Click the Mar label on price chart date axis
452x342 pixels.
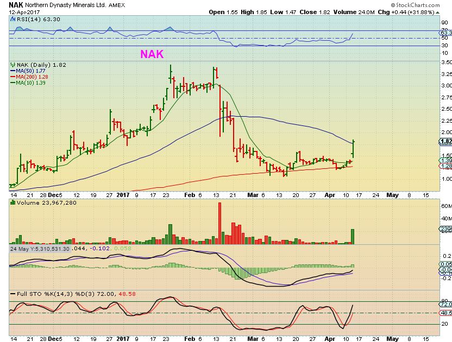pos(253,195)
